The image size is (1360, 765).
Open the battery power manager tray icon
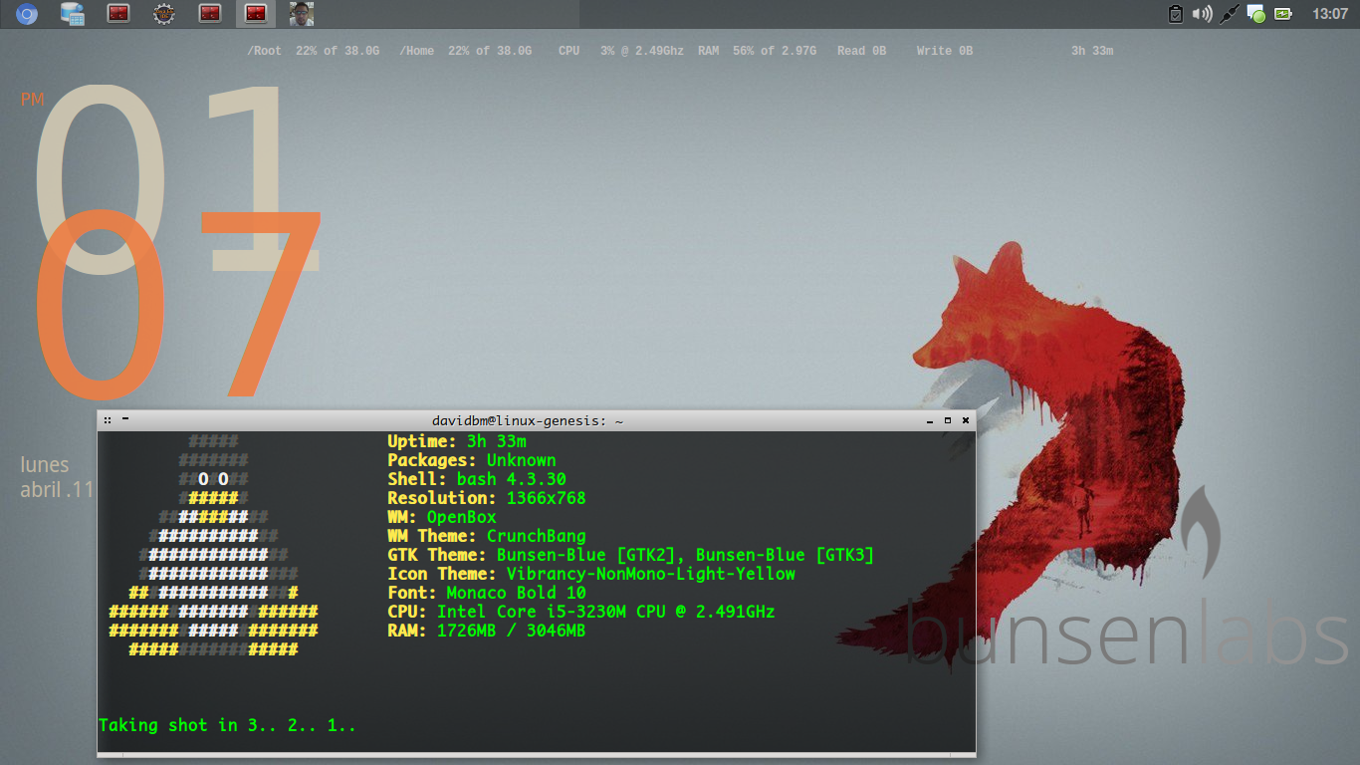1283,14
